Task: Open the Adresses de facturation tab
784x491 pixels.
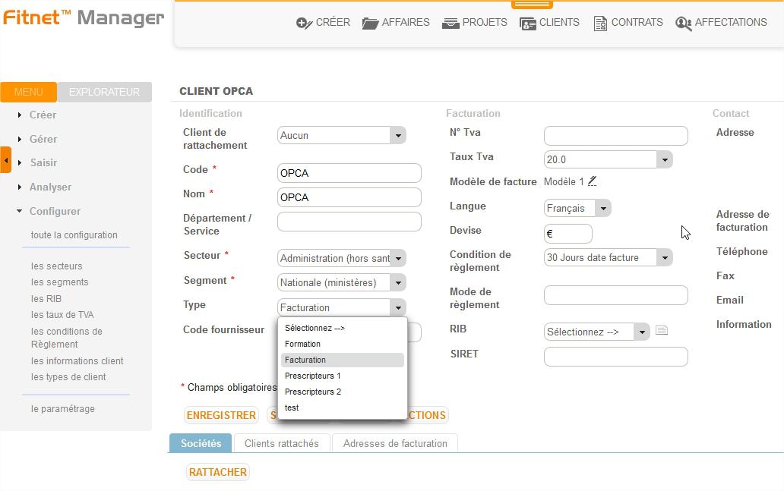Action: pyautogui.click(x=395, y=443)
